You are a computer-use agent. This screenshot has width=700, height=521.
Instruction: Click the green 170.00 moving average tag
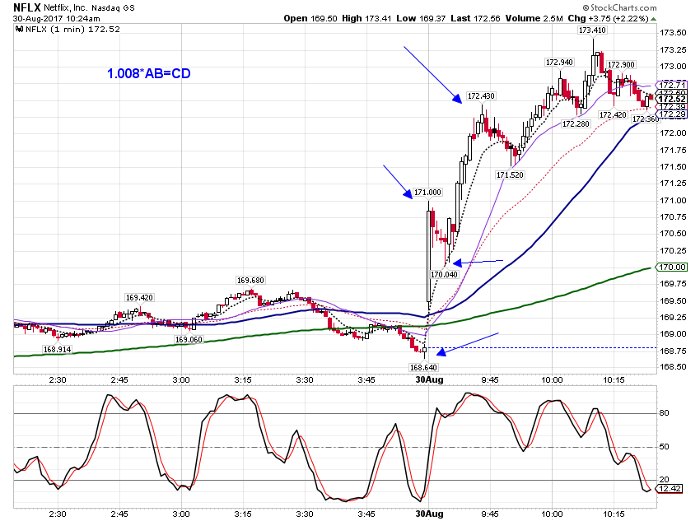pos(672,267)
